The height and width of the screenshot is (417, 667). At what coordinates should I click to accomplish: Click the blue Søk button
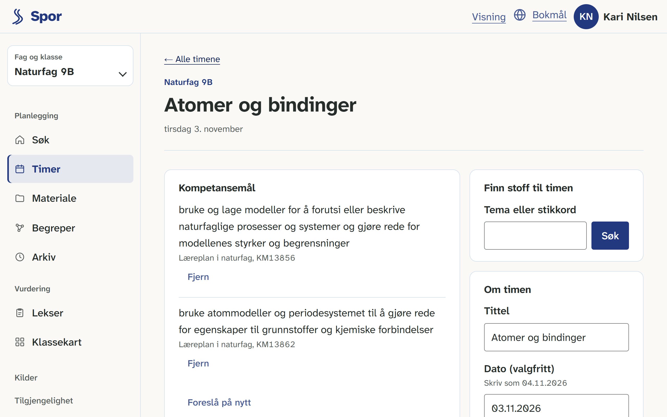click(x=610, y=236)
